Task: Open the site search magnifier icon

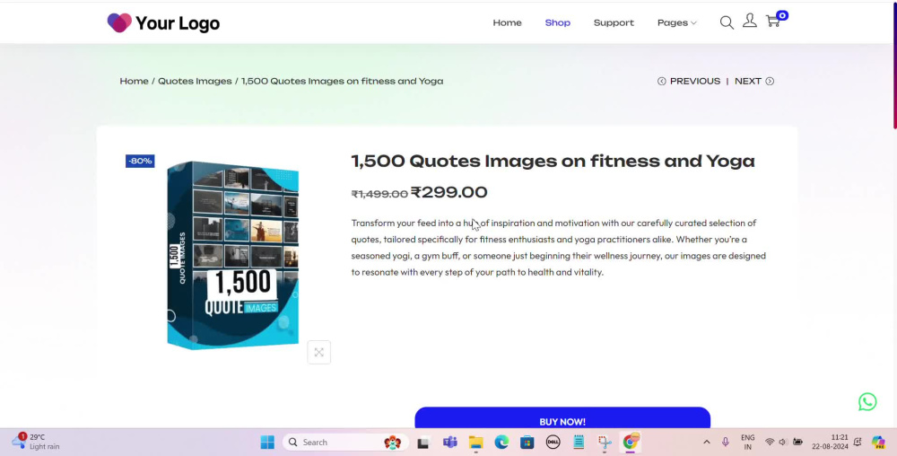Action: point(727,22)
